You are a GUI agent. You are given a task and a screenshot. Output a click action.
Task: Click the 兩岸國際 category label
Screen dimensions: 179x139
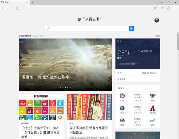tap(25, 123)
